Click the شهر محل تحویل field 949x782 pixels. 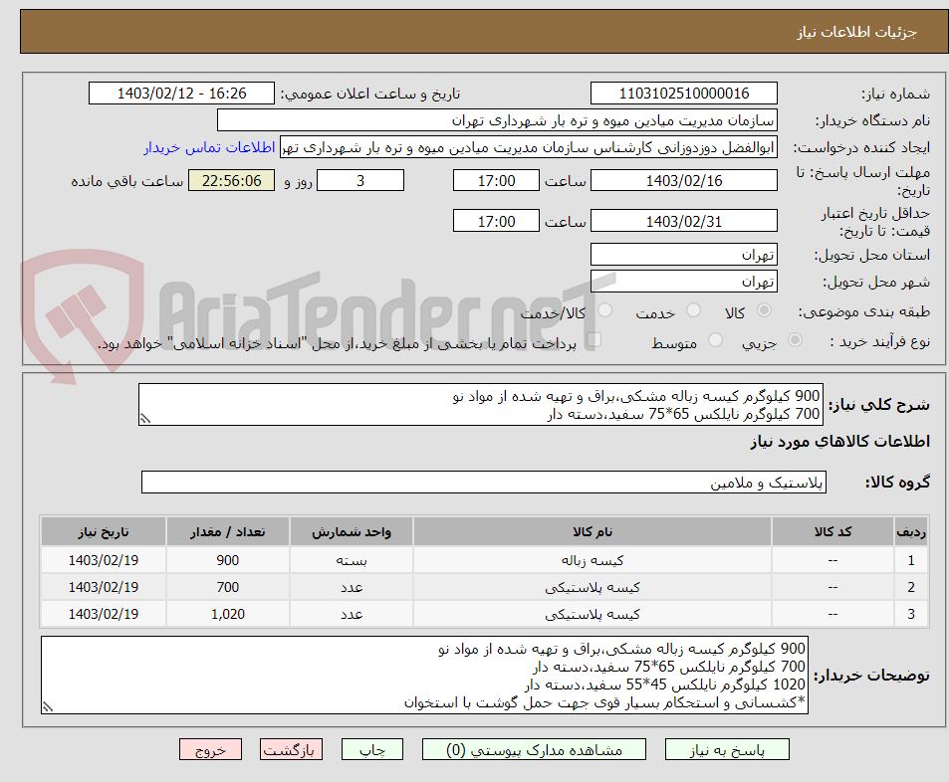683,282
